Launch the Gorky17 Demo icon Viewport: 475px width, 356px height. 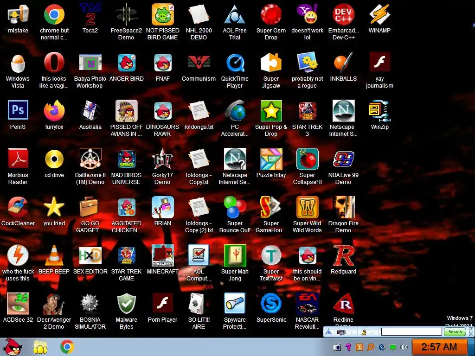tap(163, 159)
